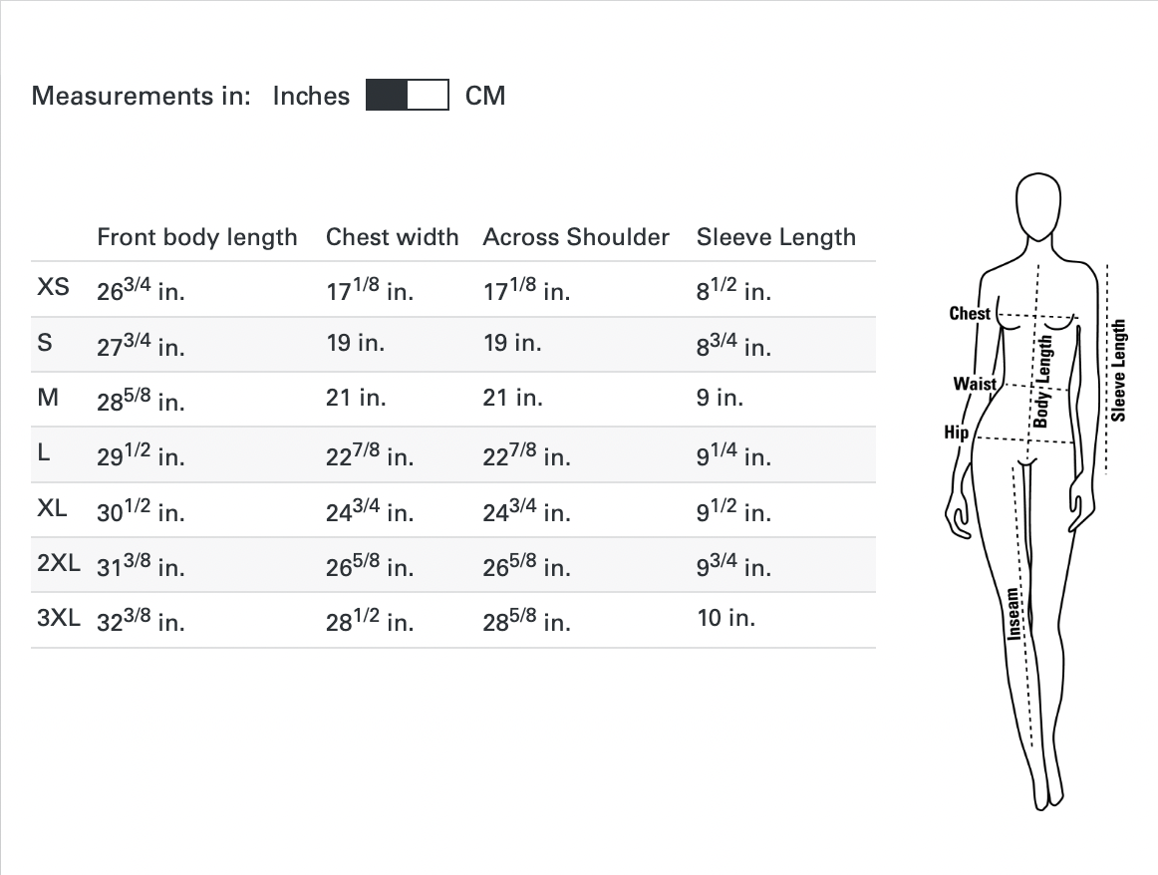Click the vertical Sleeve Length diagram label

pos(1118,370)
